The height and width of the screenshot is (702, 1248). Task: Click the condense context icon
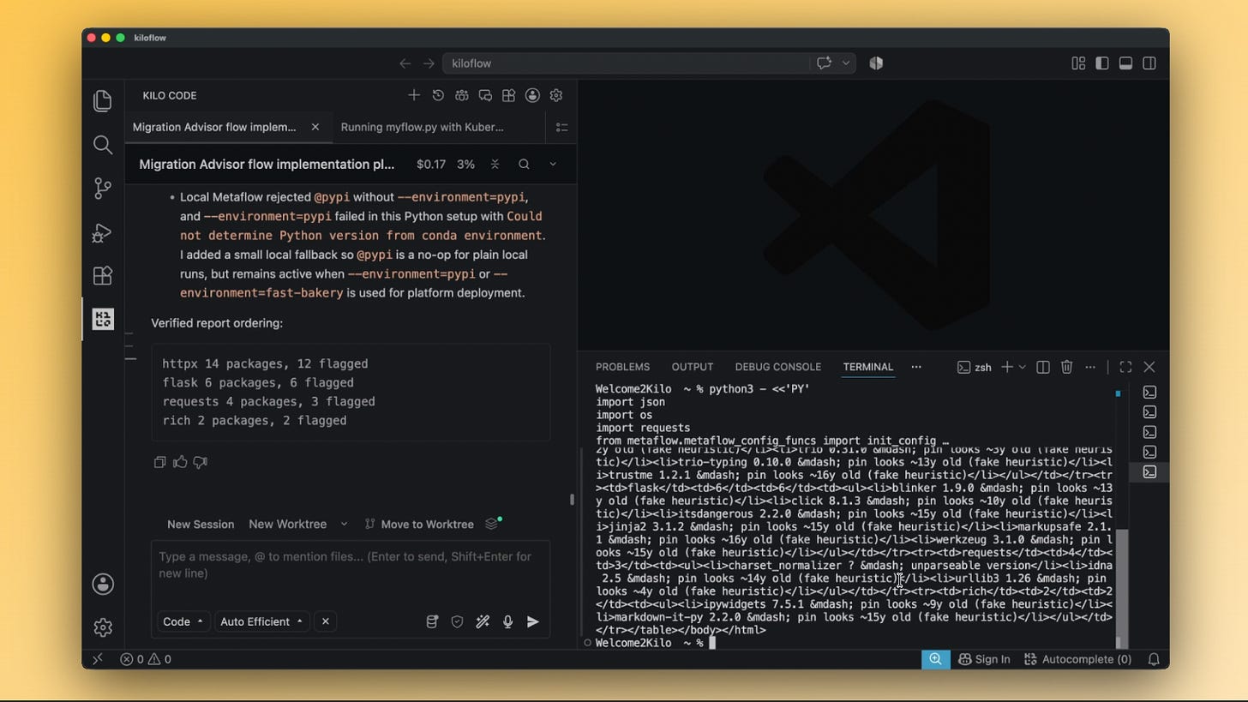point(495,164)
